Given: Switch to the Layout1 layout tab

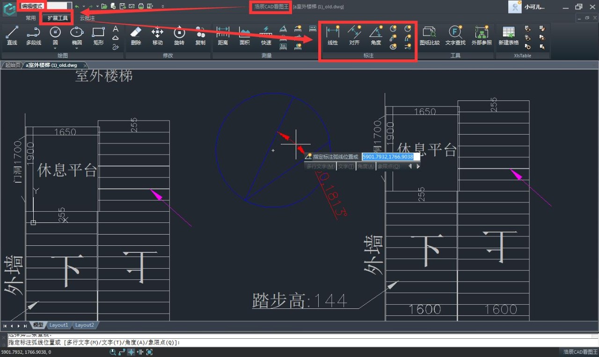Looking at the screenshot, I should point(58,325).
